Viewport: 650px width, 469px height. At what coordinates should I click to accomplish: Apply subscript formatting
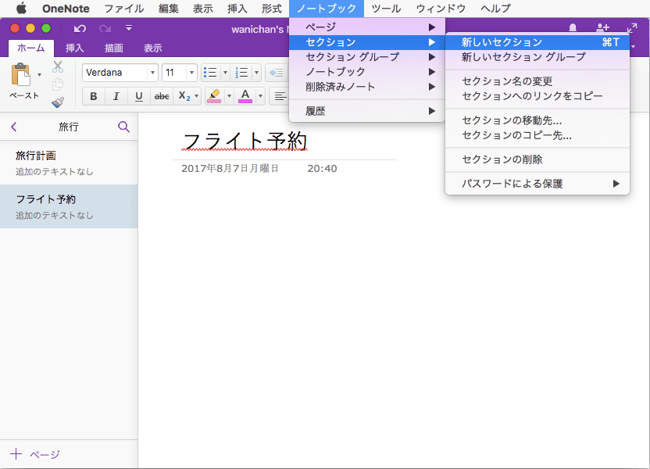click(x=184, y=96)
